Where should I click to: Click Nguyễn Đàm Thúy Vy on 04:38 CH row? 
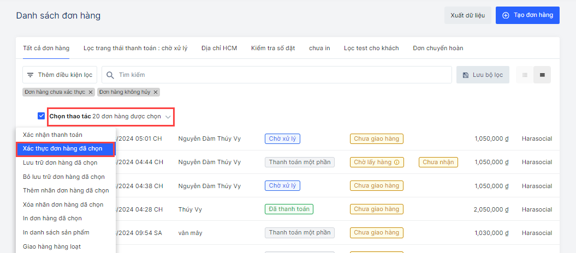click(x=210, y=186)
